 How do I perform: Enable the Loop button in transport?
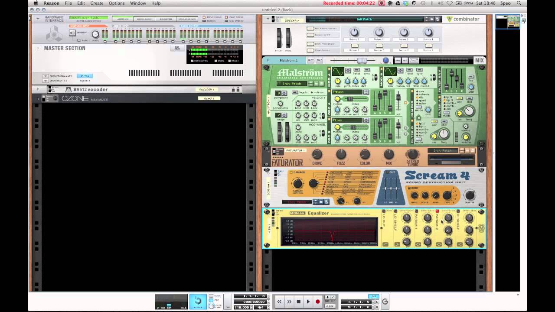click(x=373, y=296)
